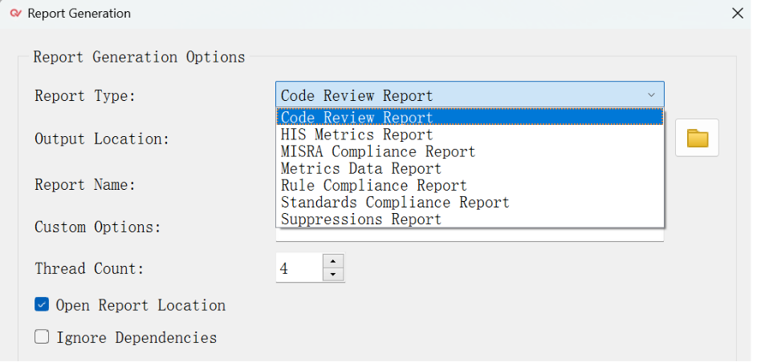Select Standards Compliance Report option
The height and width of the screenshot is (362, 765).
coord(394,203)
